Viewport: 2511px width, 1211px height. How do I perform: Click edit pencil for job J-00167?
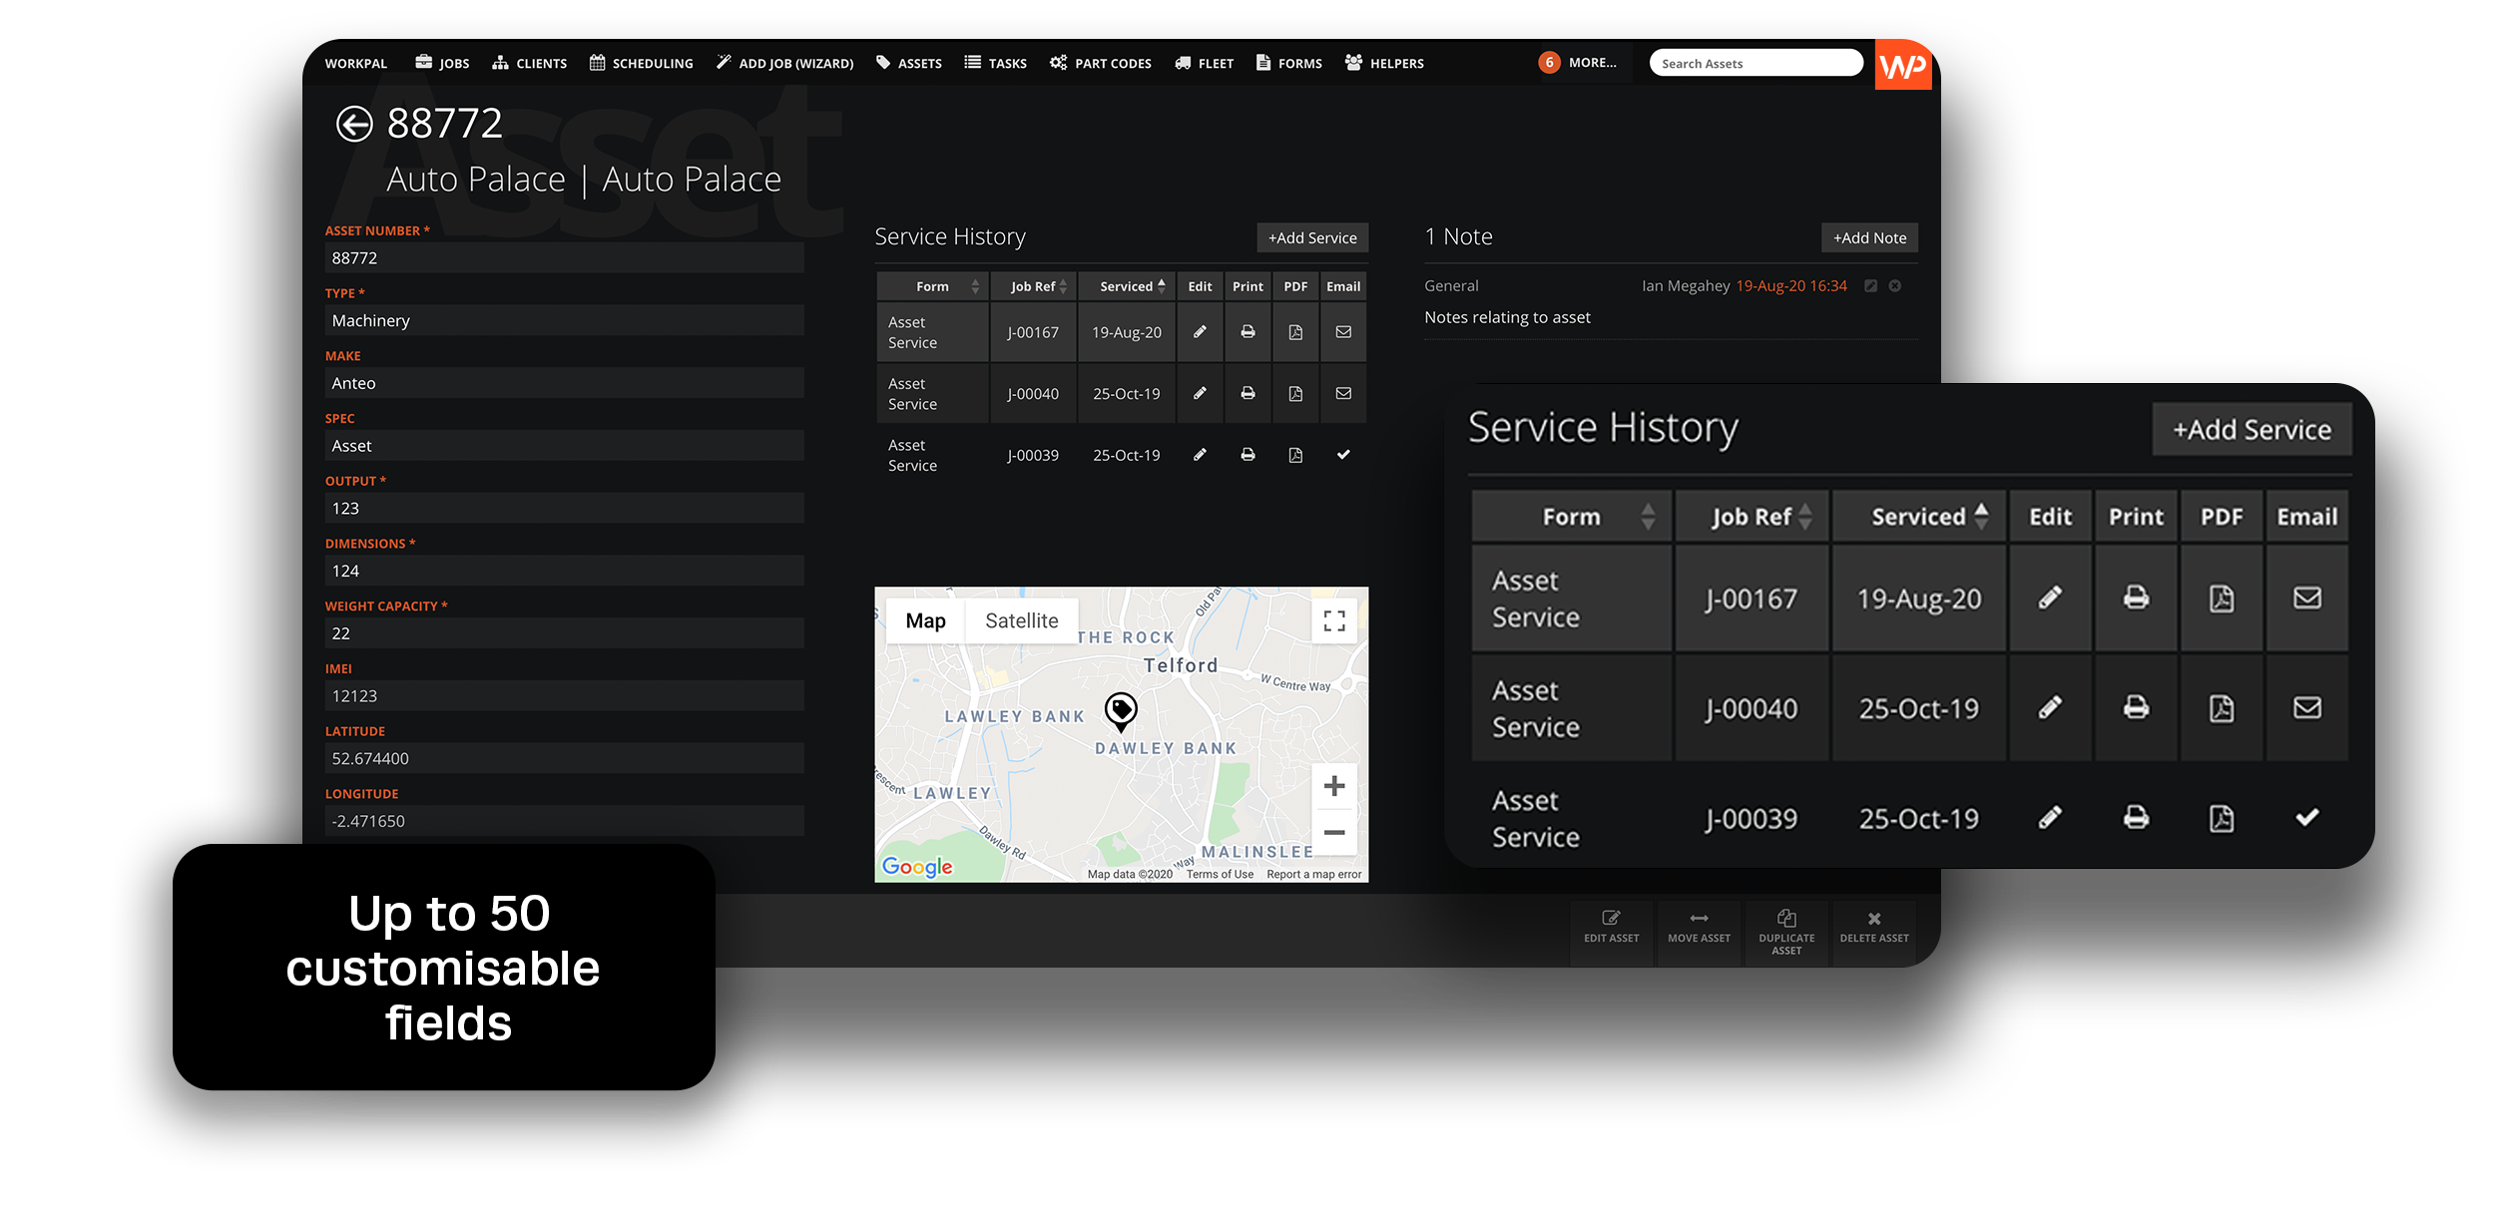click(x=1200, y=332)
